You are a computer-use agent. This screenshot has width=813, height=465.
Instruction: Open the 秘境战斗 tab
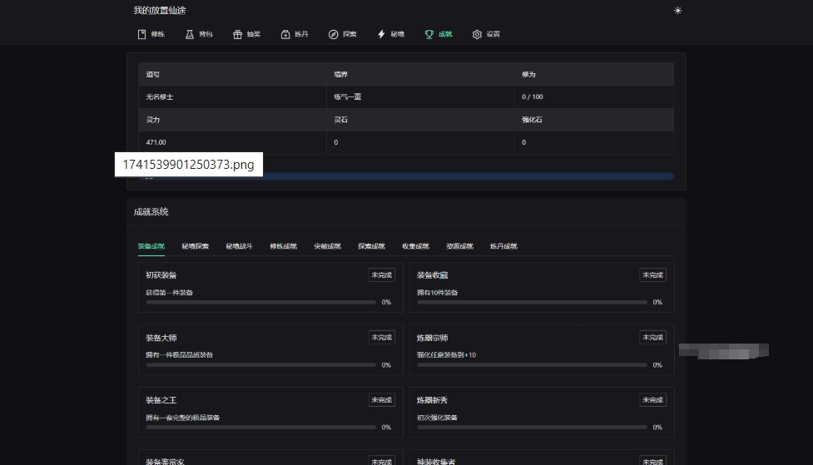tap(239, 246)
